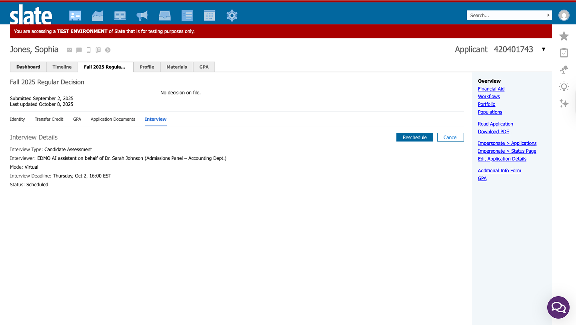Open the gear Database settings icon

click(x=232, y=16)
